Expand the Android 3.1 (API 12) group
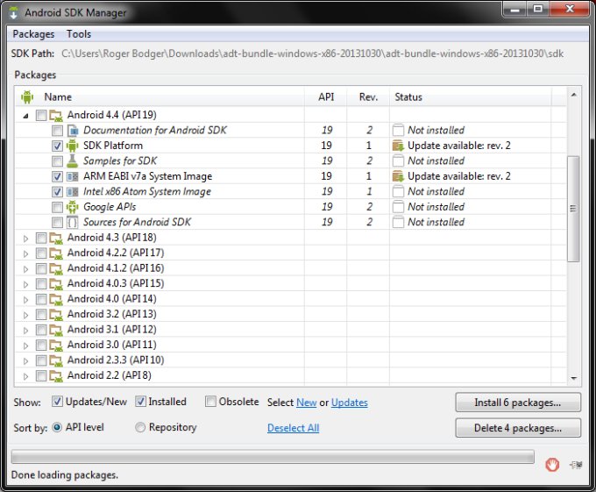The height and width of the screenshot is (492, 596). [25, 331]
